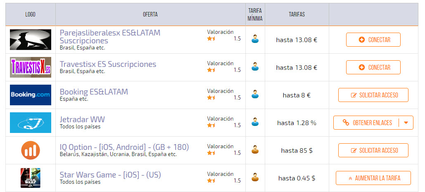Click the brown user icon in Star Wars row
425x192 pixels.
click(255, 177)
